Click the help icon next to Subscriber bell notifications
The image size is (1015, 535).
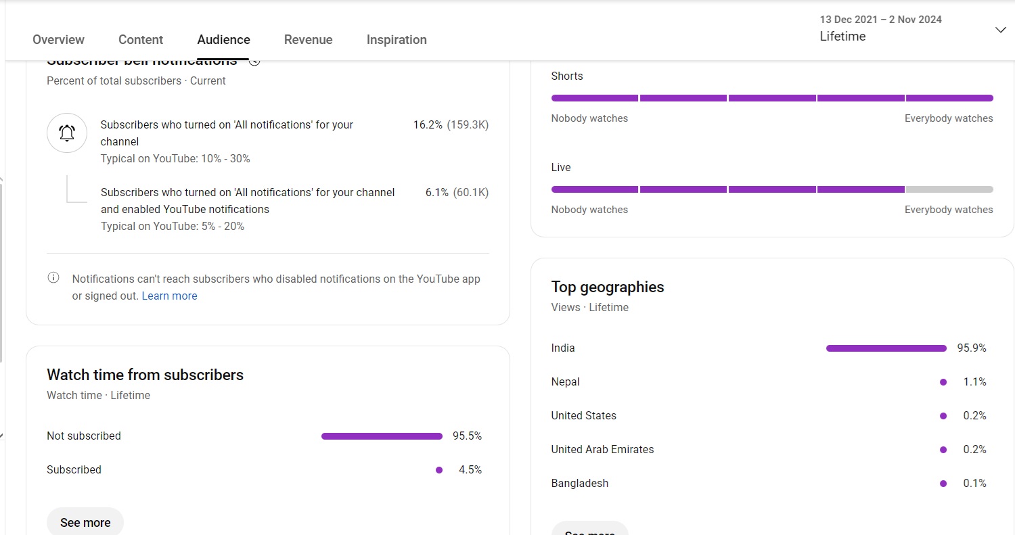[254, 61]
